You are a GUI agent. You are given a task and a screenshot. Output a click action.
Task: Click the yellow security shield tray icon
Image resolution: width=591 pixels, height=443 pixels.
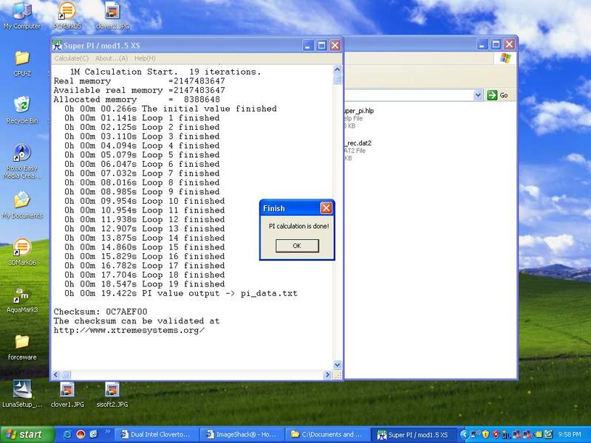click(485, 434)
